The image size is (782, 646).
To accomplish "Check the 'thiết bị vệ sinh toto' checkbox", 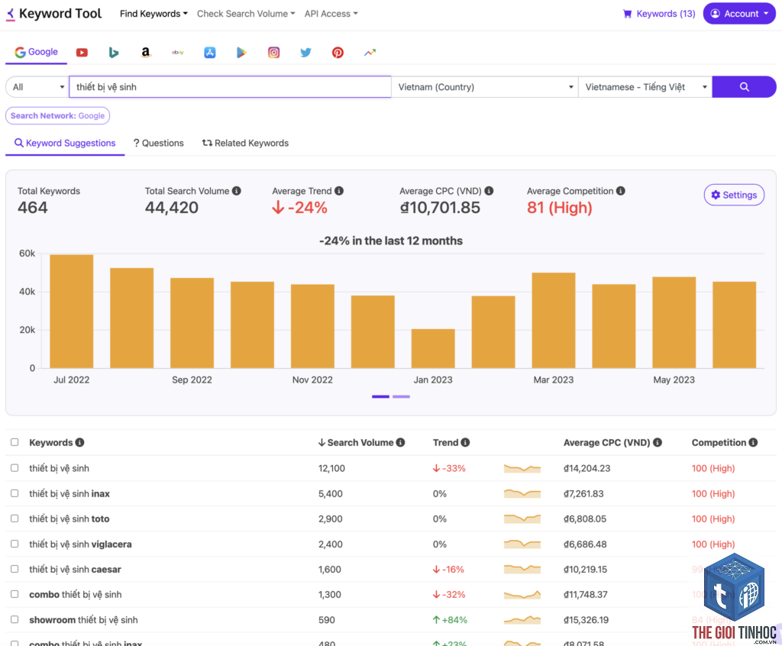I will click(x=15, y=518).
